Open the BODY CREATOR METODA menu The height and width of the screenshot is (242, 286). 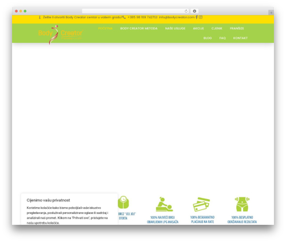pos(139,29)
